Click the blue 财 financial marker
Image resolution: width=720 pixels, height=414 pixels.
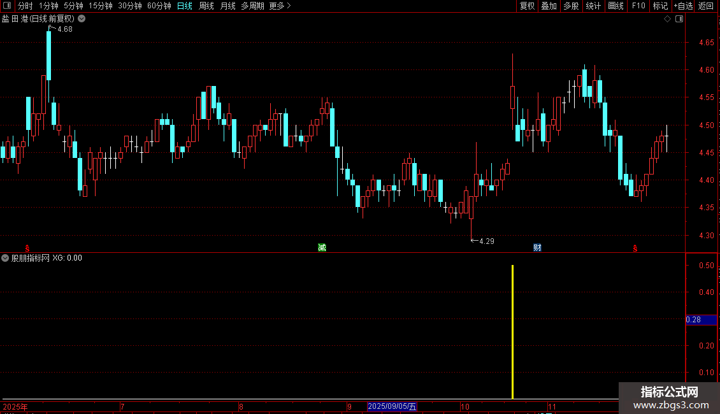click(x=537, y=247)
